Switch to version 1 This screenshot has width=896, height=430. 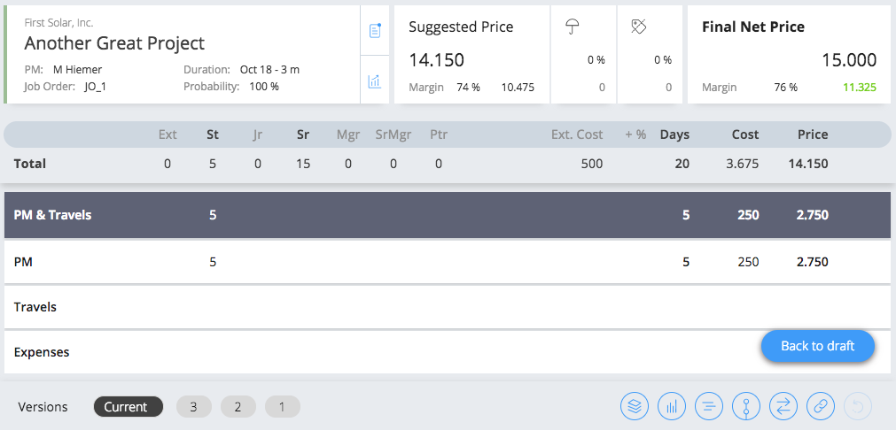pos(283,407)
